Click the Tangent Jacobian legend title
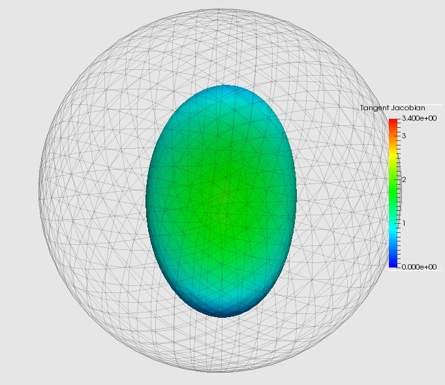The image size is (445, 385). click(x=393, y=108)
